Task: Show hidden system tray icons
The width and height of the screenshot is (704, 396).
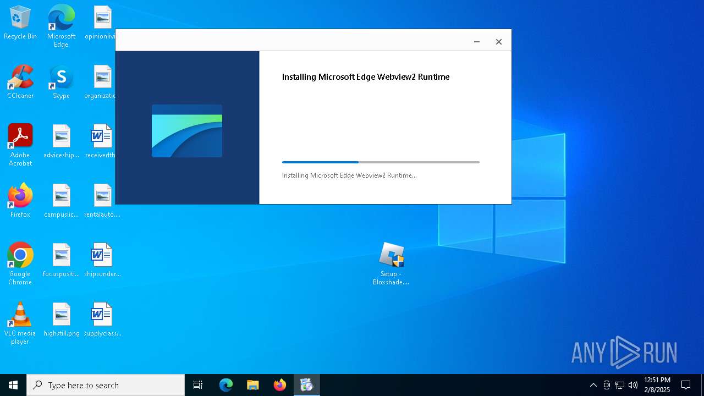Action: tap(593, 385)
